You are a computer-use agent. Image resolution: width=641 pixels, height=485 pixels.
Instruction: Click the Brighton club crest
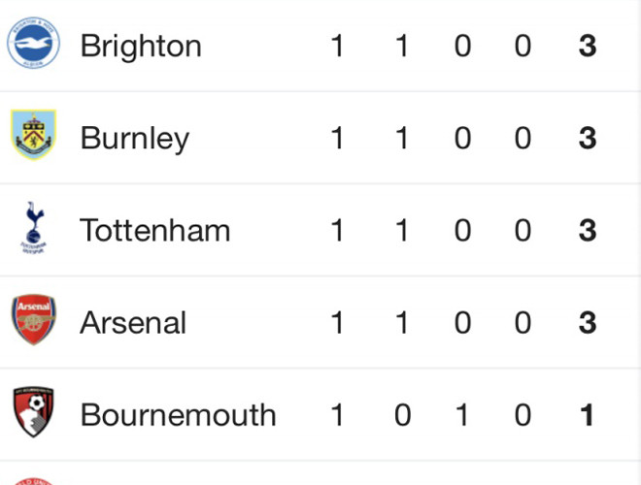[x=34, y=46]
